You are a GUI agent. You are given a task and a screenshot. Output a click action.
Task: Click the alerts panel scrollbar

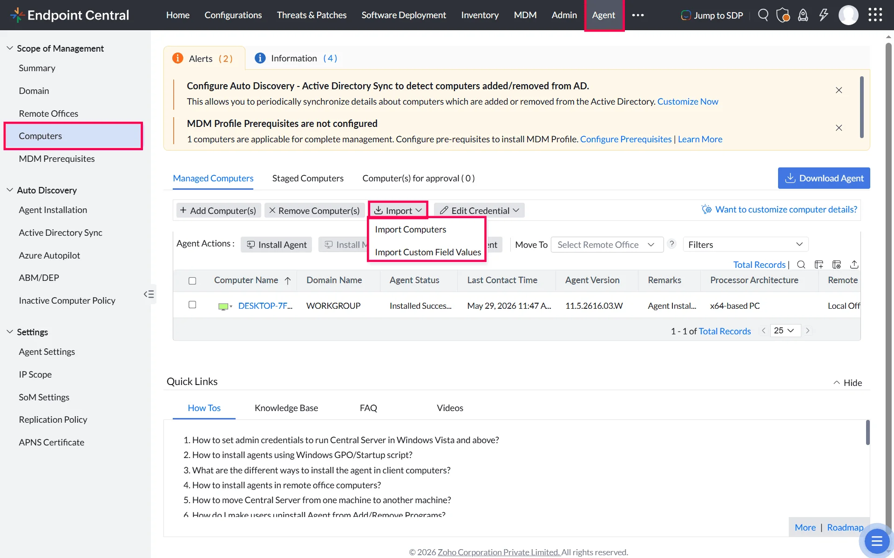pos(862,107)
